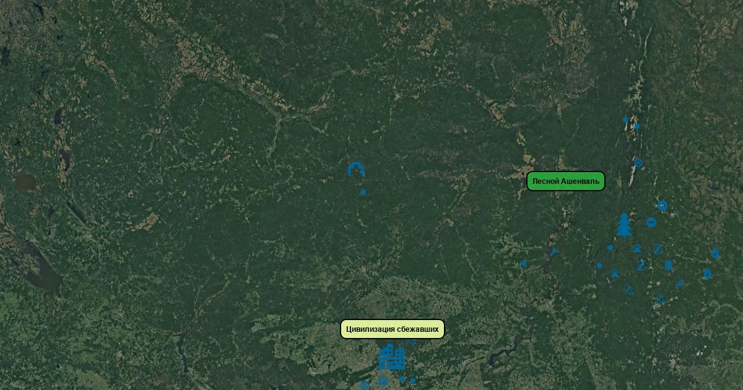The height and width of the screenshot is (390, 743).
Task: Open the Лесной Ашенваль map label
Action: (x=565, y=181)
